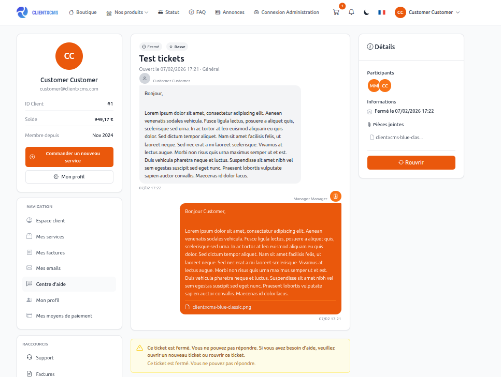
Task: Toggle dark mode with the moon icon
Action: [x=366, y=11]
